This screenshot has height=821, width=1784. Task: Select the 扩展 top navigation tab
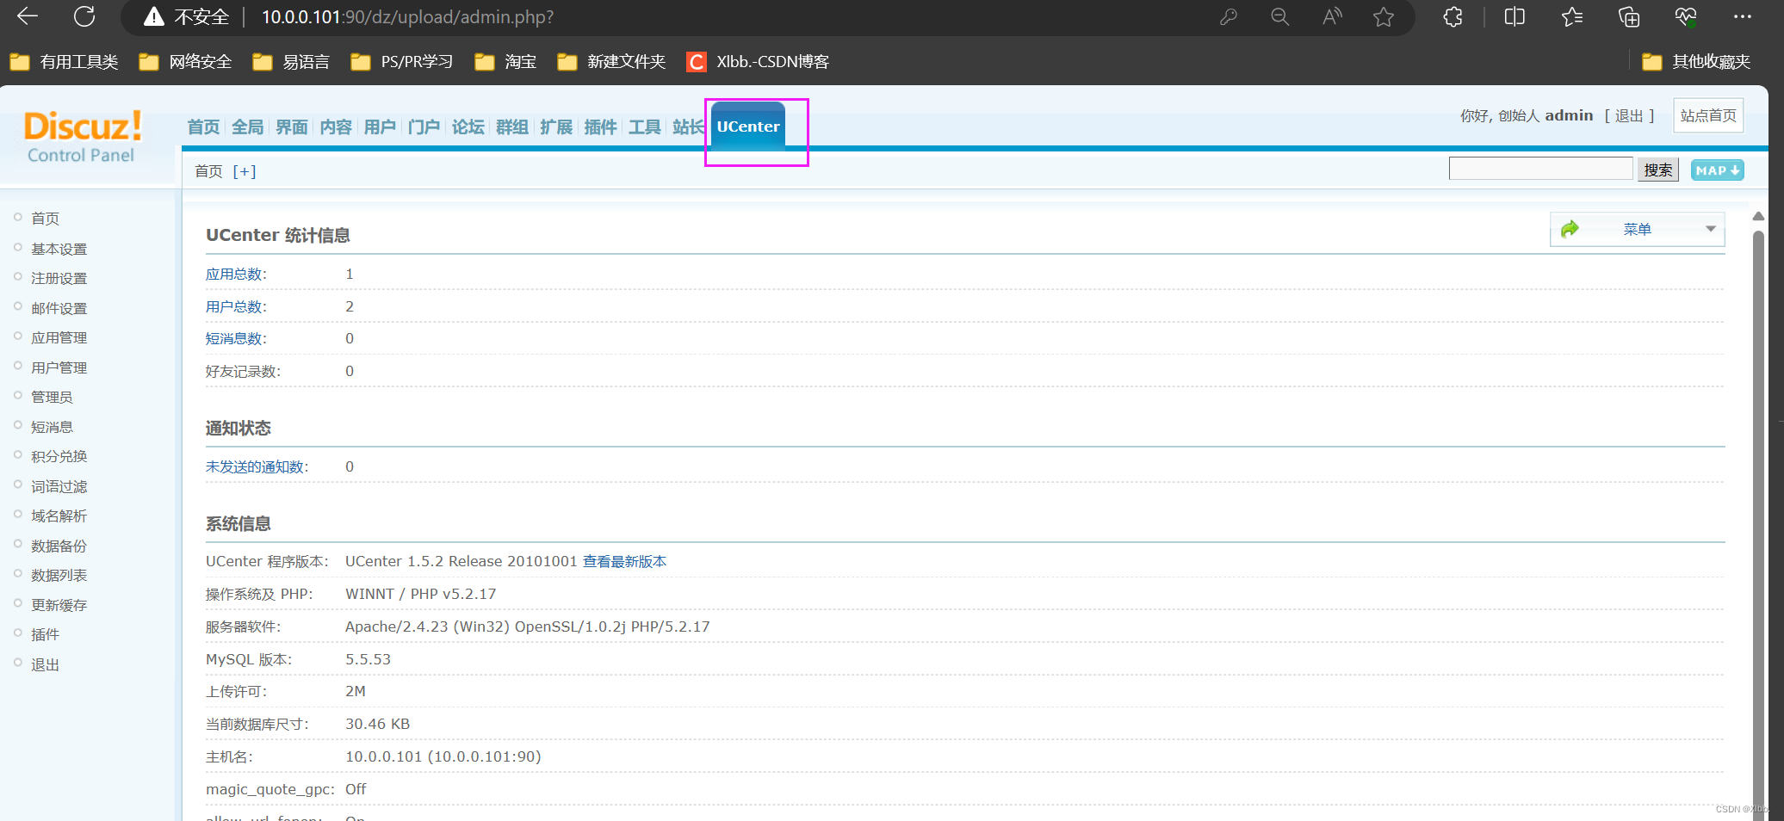click(556, 127)
